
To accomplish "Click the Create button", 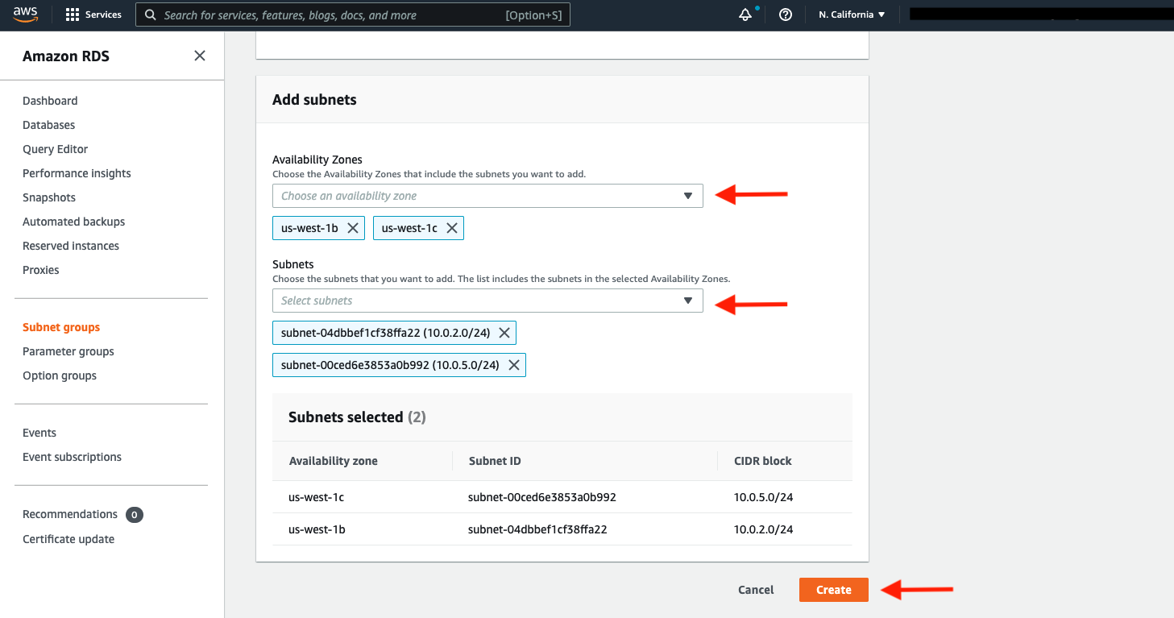I will [834, 590].
